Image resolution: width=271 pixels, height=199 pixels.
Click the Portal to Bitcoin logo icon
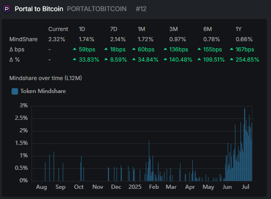coord(7,9)
